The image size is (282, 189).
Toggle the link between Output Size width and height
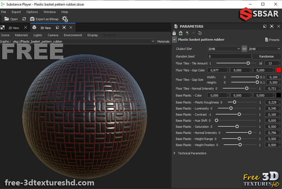tap(244, 48)
